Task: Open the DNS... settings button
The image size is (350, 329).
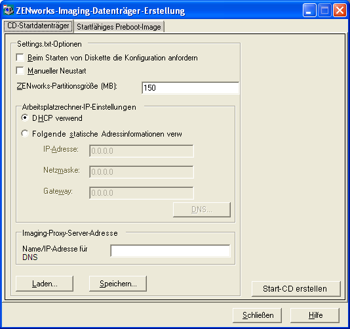Action: click(202, 209)
